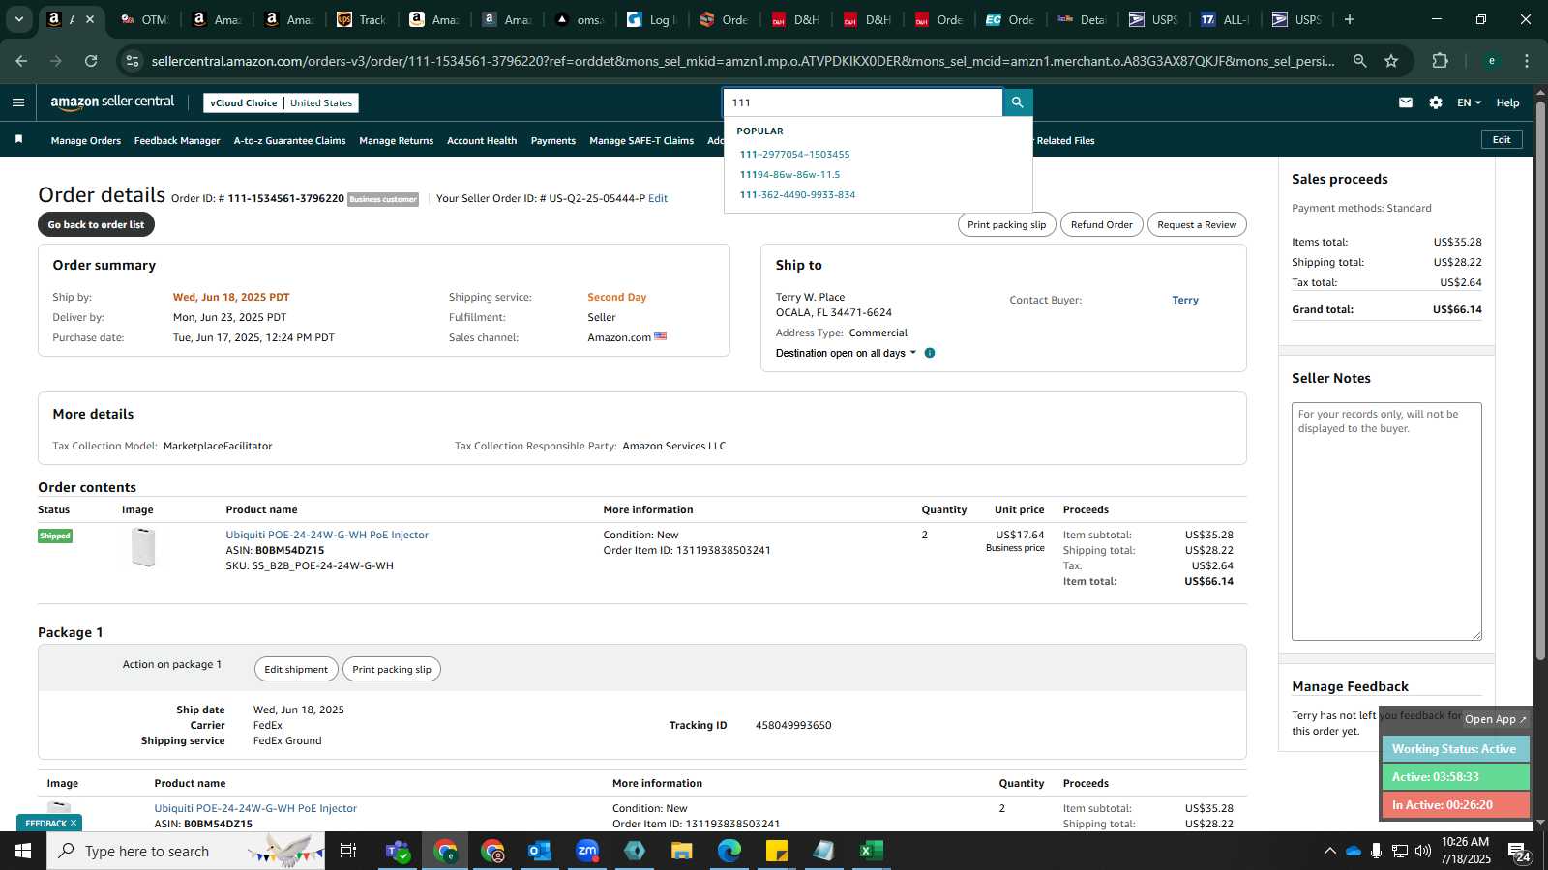Open Sticky Notes from taskbar
1548x870 pixels.
(x=777, y=851)
